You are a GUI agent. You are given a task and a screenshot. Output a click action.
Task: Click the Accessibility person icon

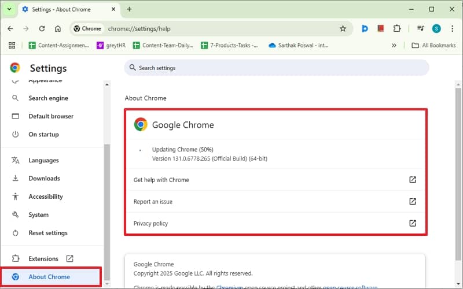tap(16, 197)
